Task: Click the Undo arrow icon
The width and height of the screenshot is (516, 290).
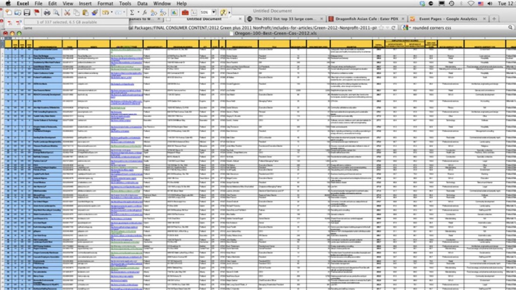Action: pos(105,13)
